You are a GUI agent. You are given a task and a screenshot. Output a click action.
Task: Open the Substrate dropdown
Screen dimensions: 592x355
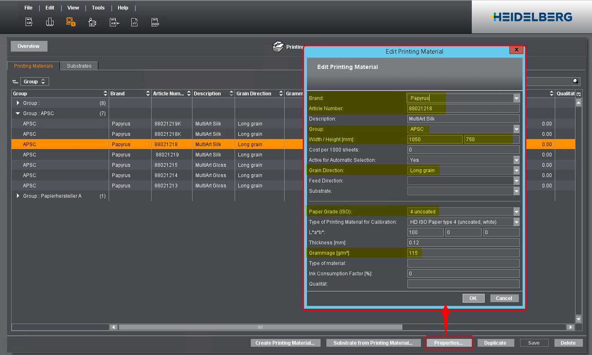click(x=516, y=191)
